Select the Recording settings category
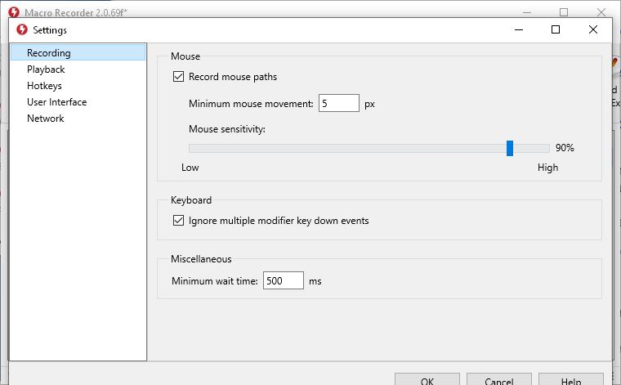This screenshot has width=621, height=385. [x=49, y=53]
